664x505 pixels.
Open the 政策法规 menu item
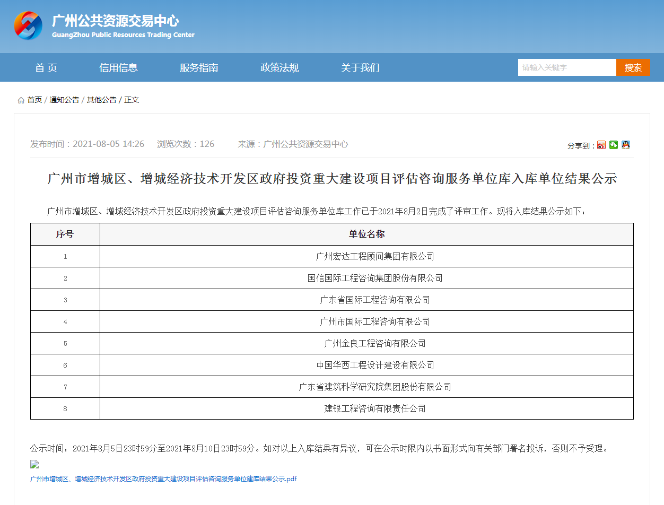click(x=279, y=67)
